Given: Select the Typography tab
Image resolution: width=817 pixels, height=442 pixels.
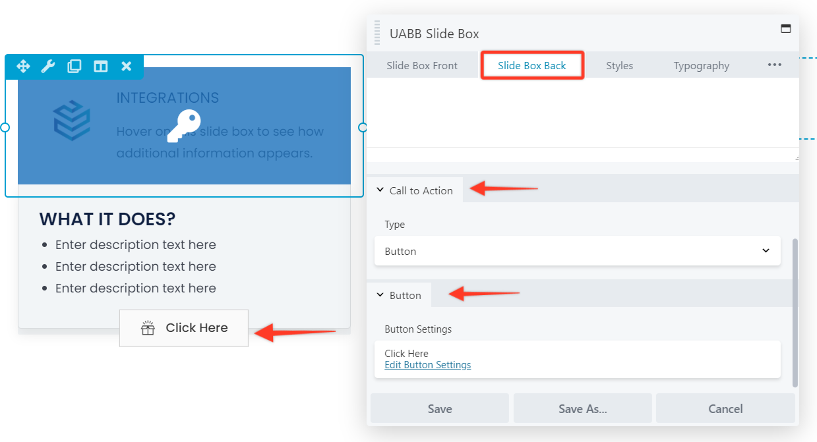Looking at the screenshot, I should point(701,65).
